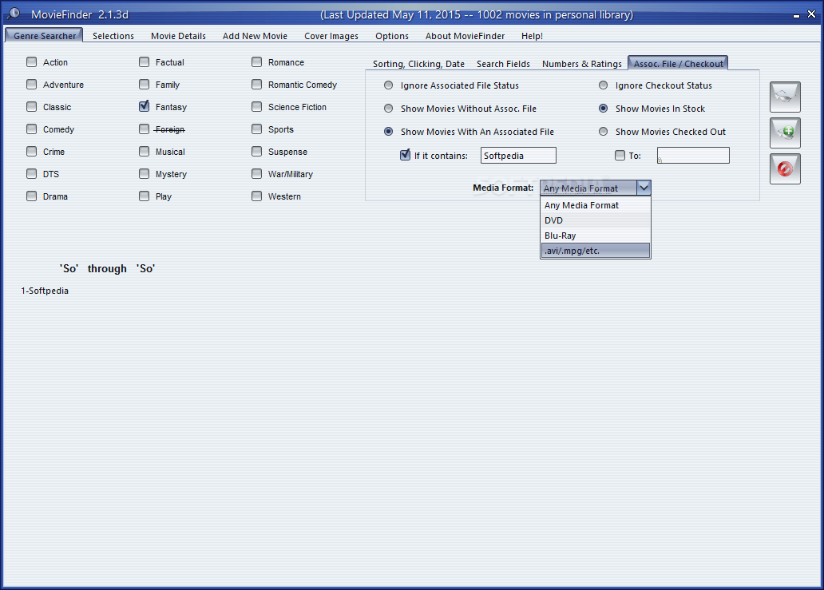Image resolution: width=824 pixels, height=590 pixels.
Task: Switch to the Genre Searcher tab
Action: [44, 36]
